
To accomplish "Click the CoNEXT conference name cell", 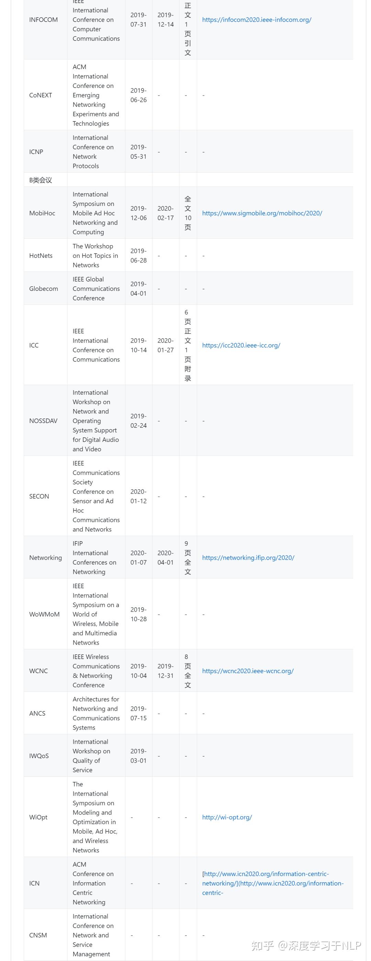I will tap(41, 95).
